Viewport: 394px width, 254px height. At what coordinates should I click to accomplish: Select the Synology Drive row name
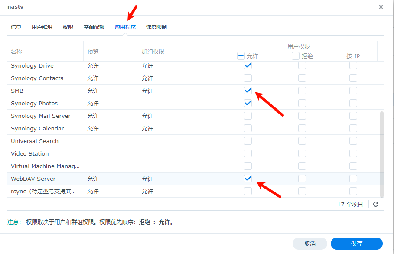[x=32, y=66]
